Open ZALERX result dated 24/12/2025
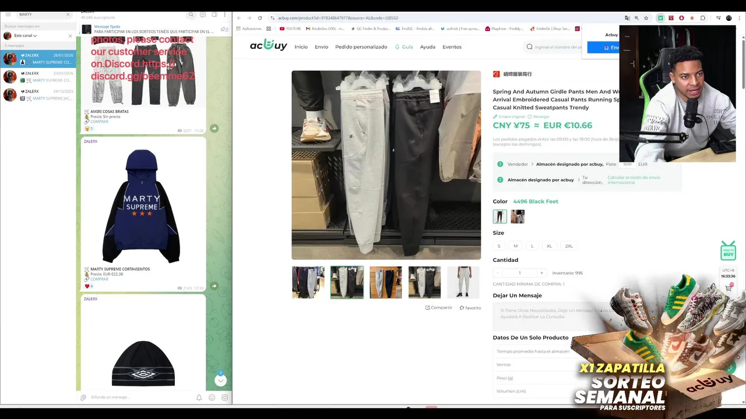Image resolution: width=746 pixels, height=419 pixels. pos(38,95)
